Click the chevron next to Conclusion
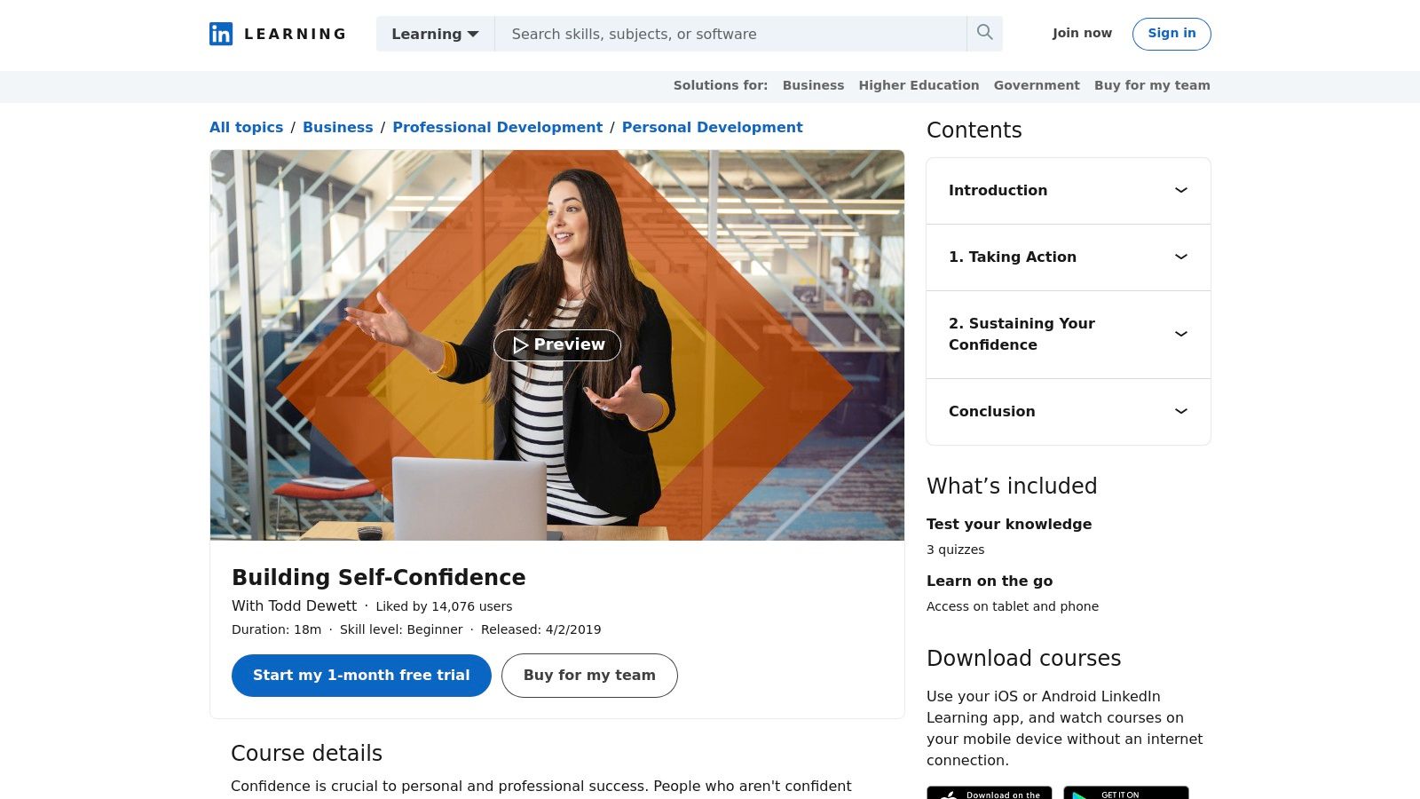The height and width of the screenshot is (799, 1420). (1180, 411)
